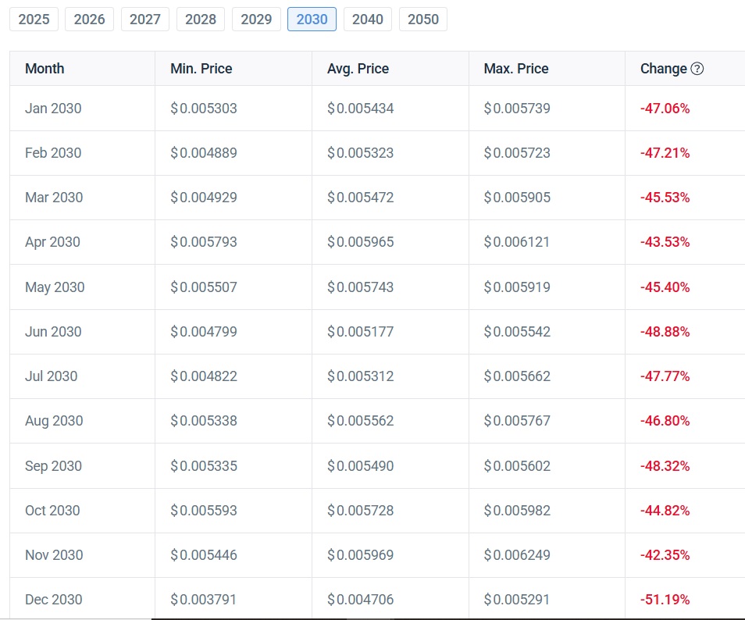Select the 2050 predictions tab
745x620 pixels.
(x=422, y=19)
